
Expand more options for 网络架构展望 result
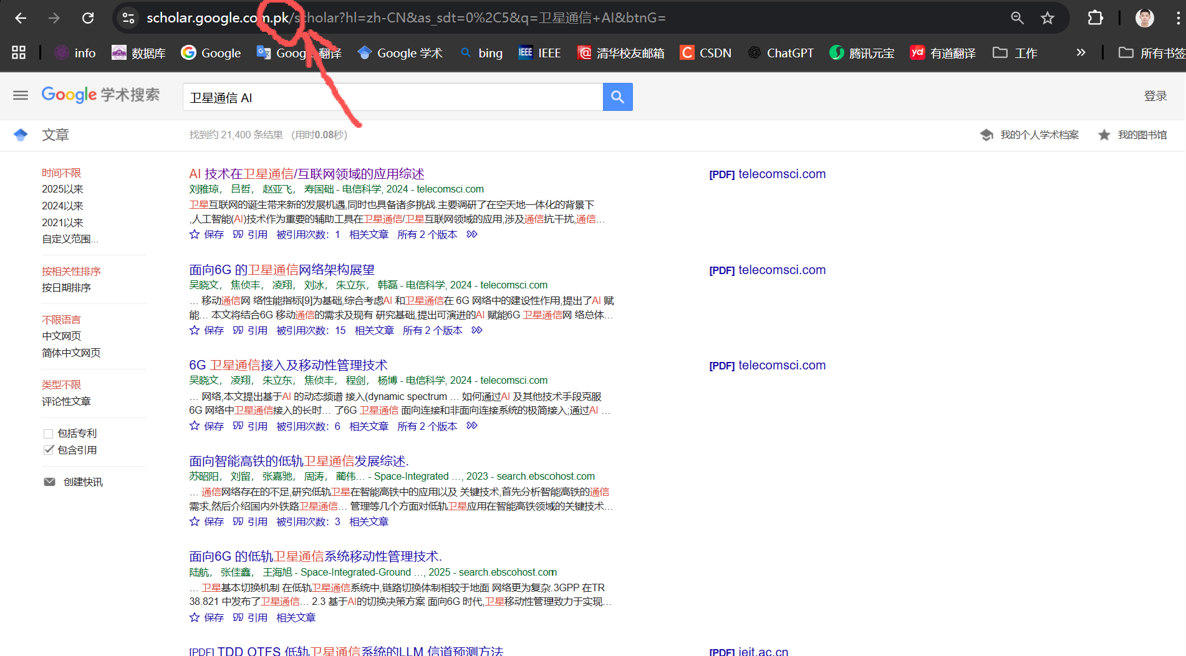(x=477, y=330)
